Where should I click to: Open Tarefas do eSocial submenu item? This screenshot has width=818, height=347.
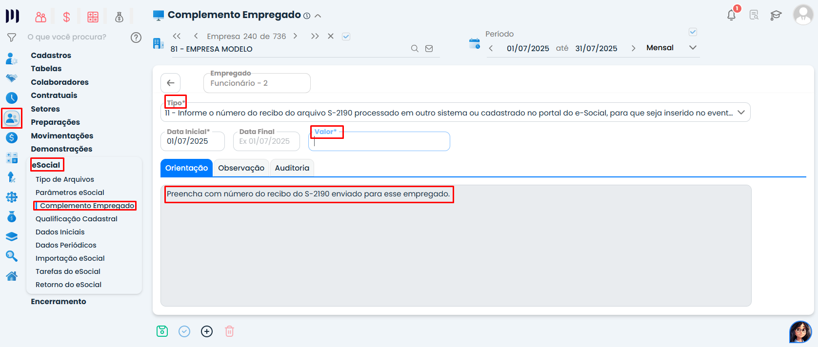[x=68, y=271]
